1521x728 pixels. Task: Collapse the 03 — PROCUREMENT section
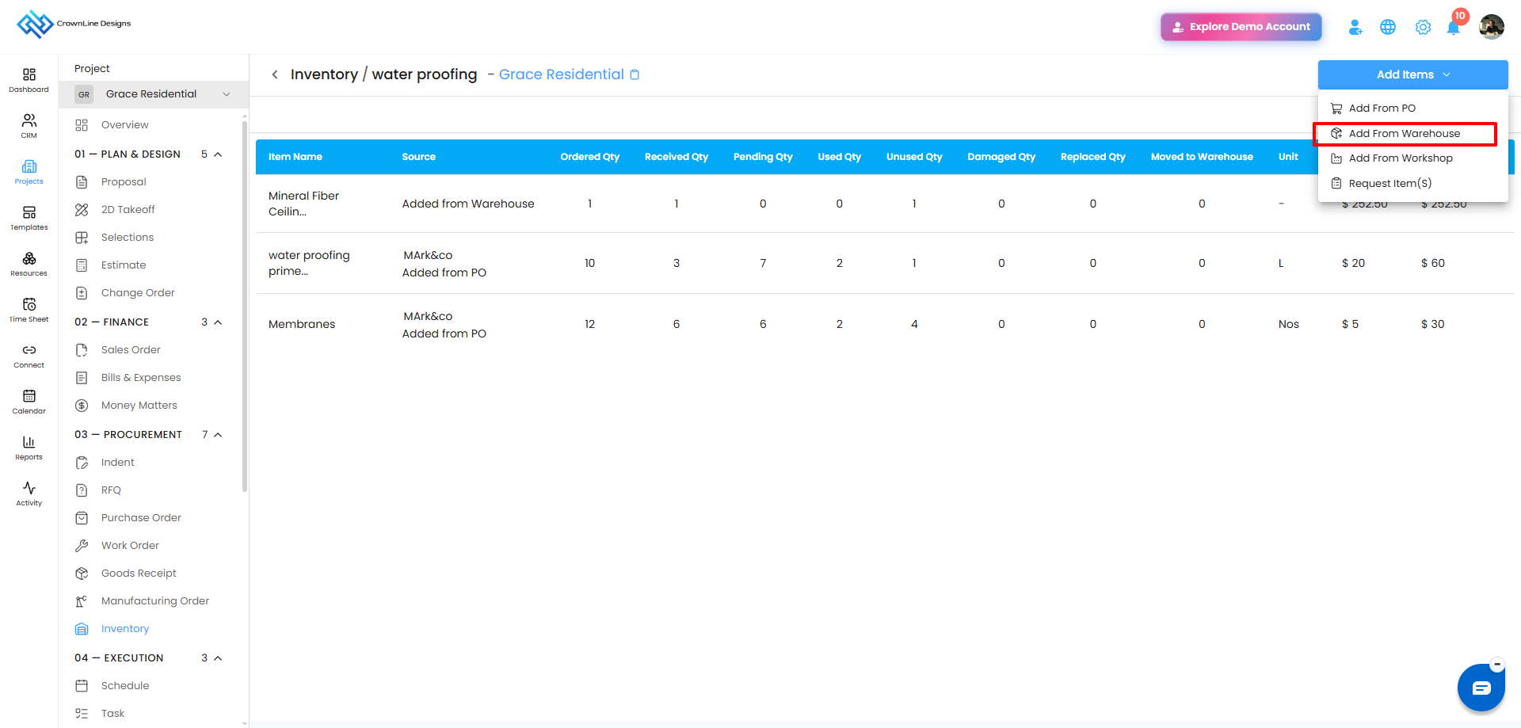[x=218, y=435]
